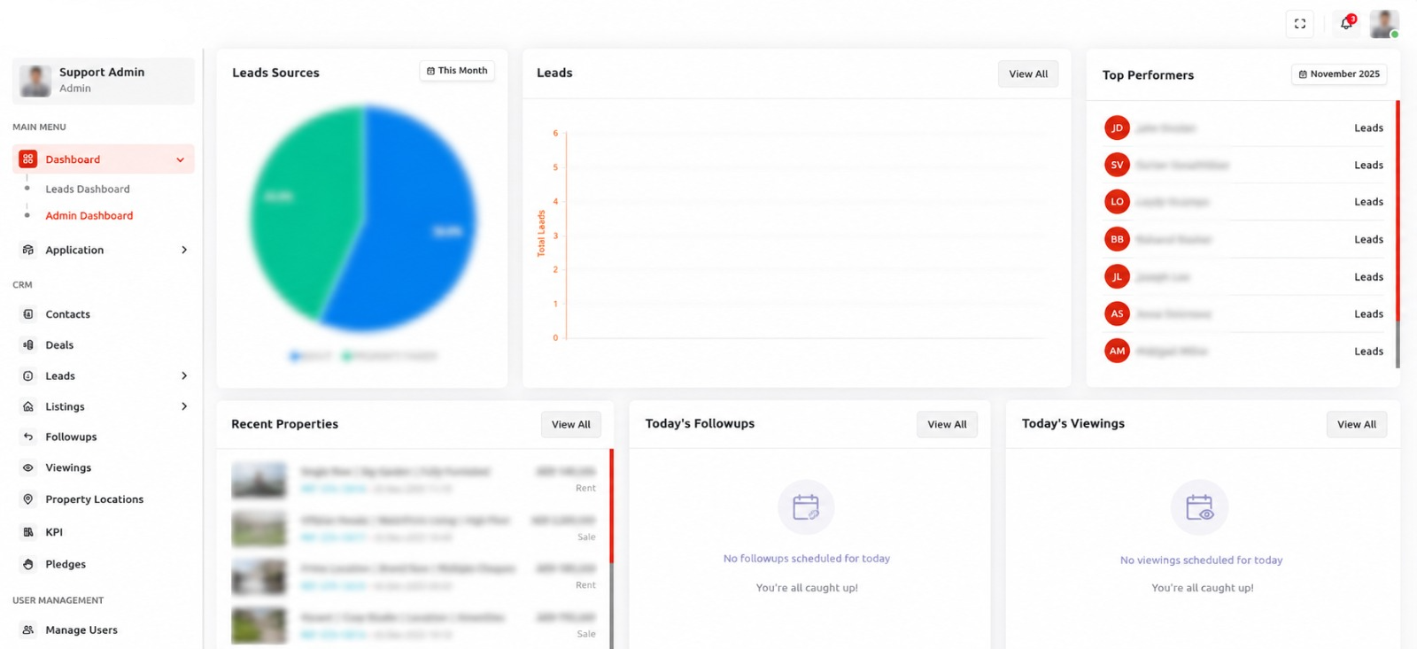Expand the Application submenu arrow
The width and height of the screenshot is (1417, 649).
pos(184,250)
